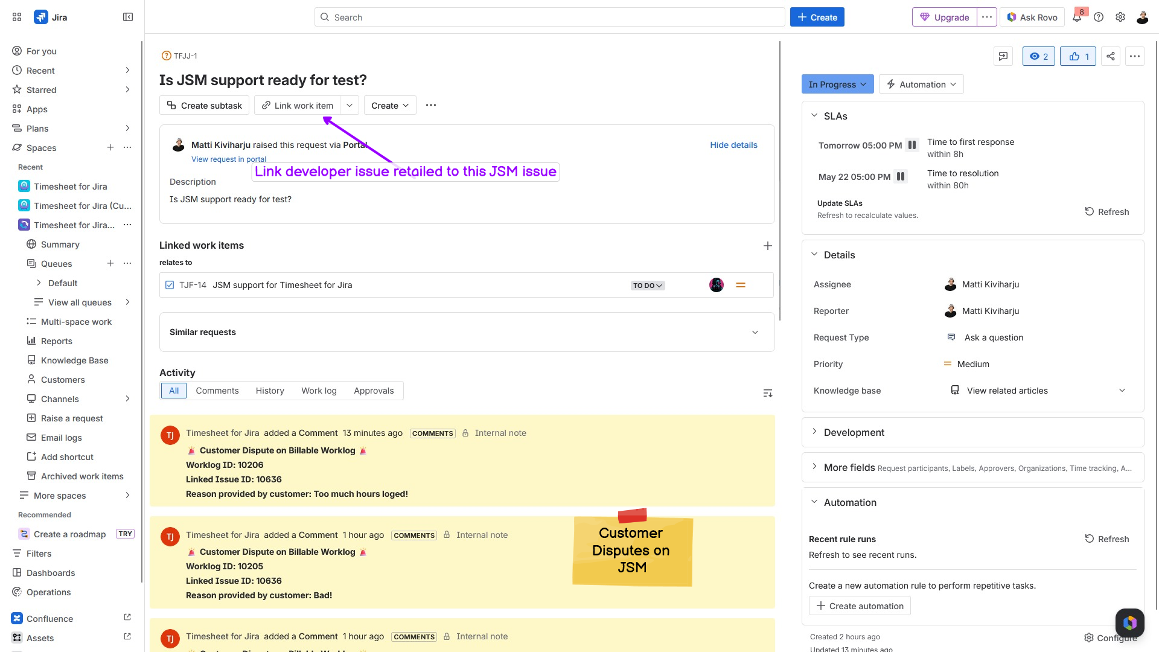Open View request in portal link

click(x=229, y=159)
